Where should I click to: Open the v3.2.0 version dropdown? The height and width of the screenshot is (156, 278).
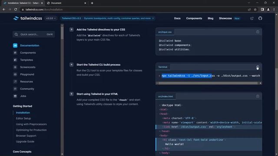click(51, 18)
